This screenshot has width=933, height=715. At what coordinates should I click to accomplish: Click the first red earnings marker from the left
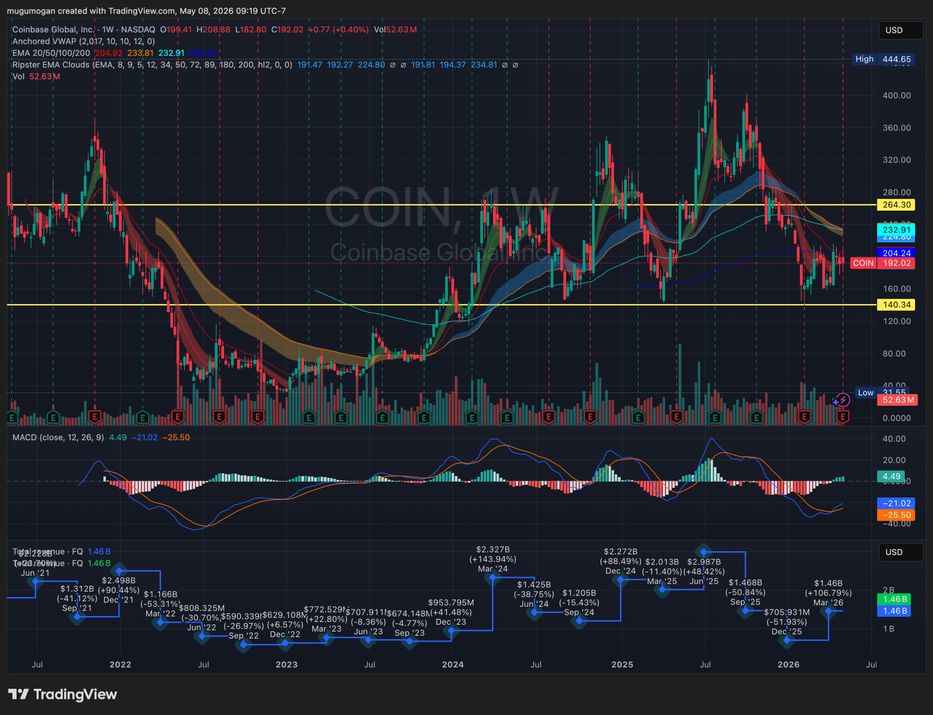94,417
